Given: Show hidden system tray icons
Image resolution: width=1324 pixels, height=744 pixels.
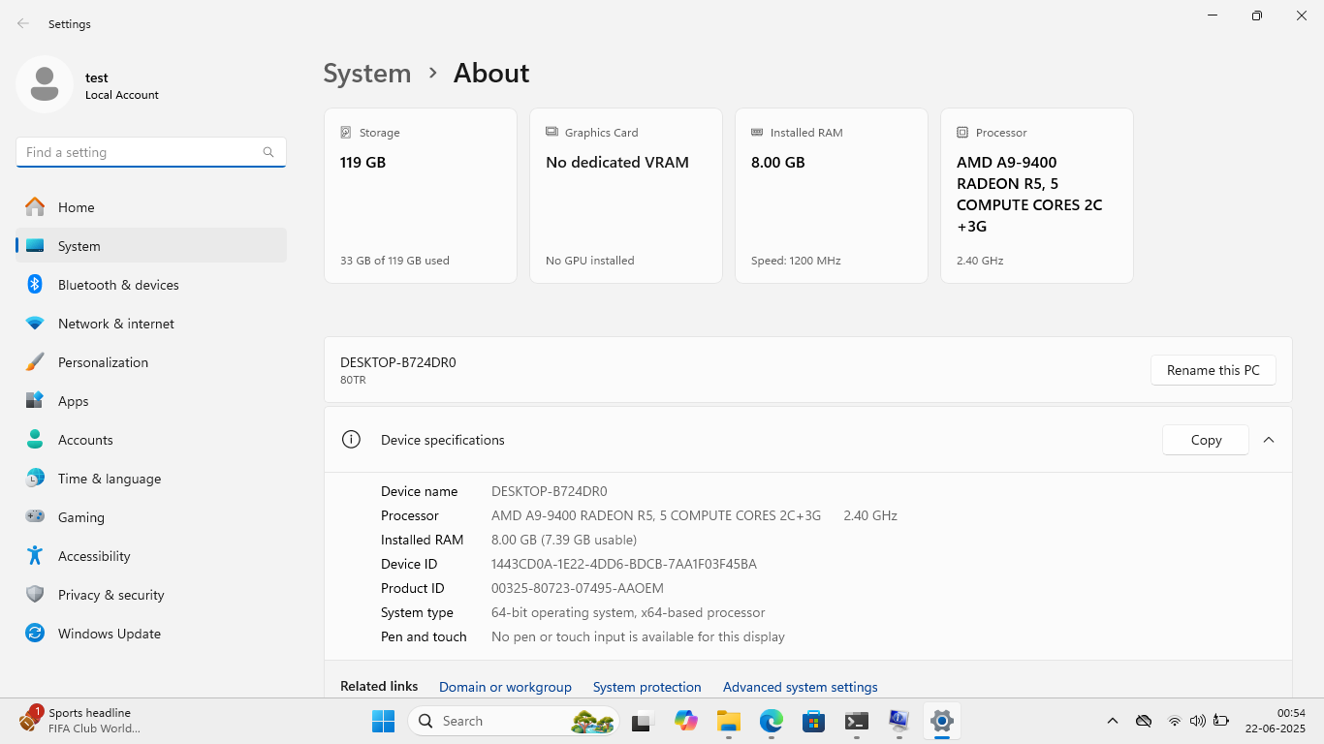Looking at the screenshot, I should tap(1112, 721).
